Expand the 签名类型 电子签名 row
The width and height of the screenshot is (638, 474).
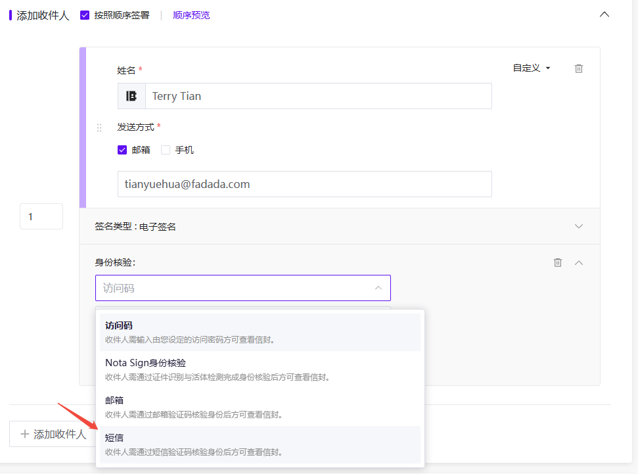click(x=339, y=226)
